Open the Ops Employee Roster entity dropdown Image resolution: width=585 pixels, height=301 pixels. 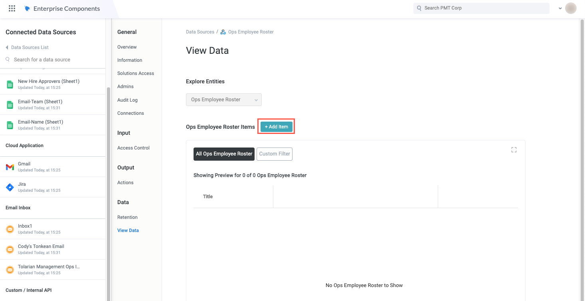pyautogui.click(x=224, y=100)
